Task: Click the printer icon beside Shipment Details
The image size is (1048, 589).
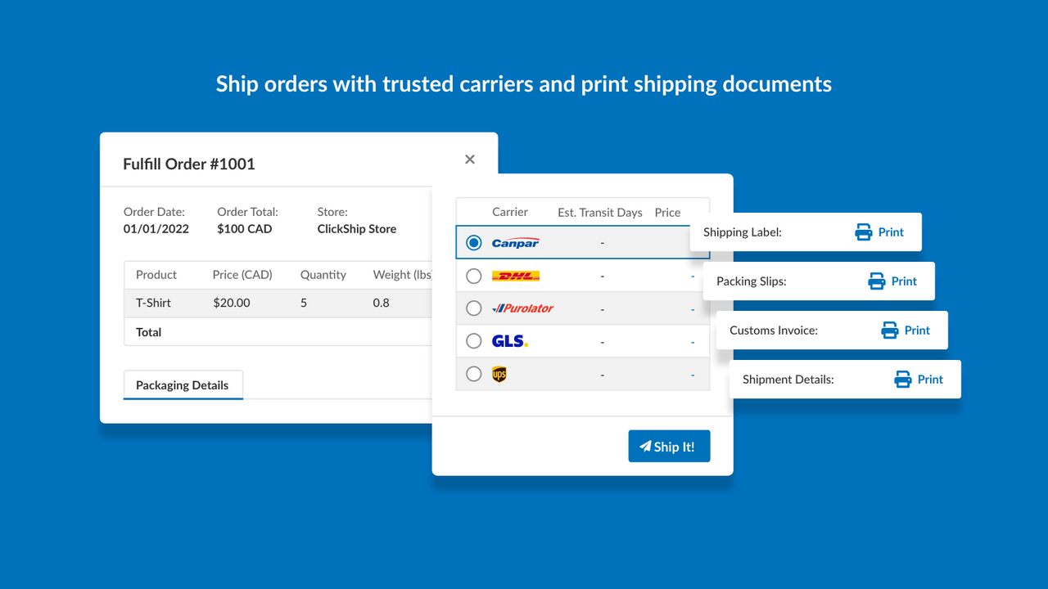Action: tap(901, 379)
